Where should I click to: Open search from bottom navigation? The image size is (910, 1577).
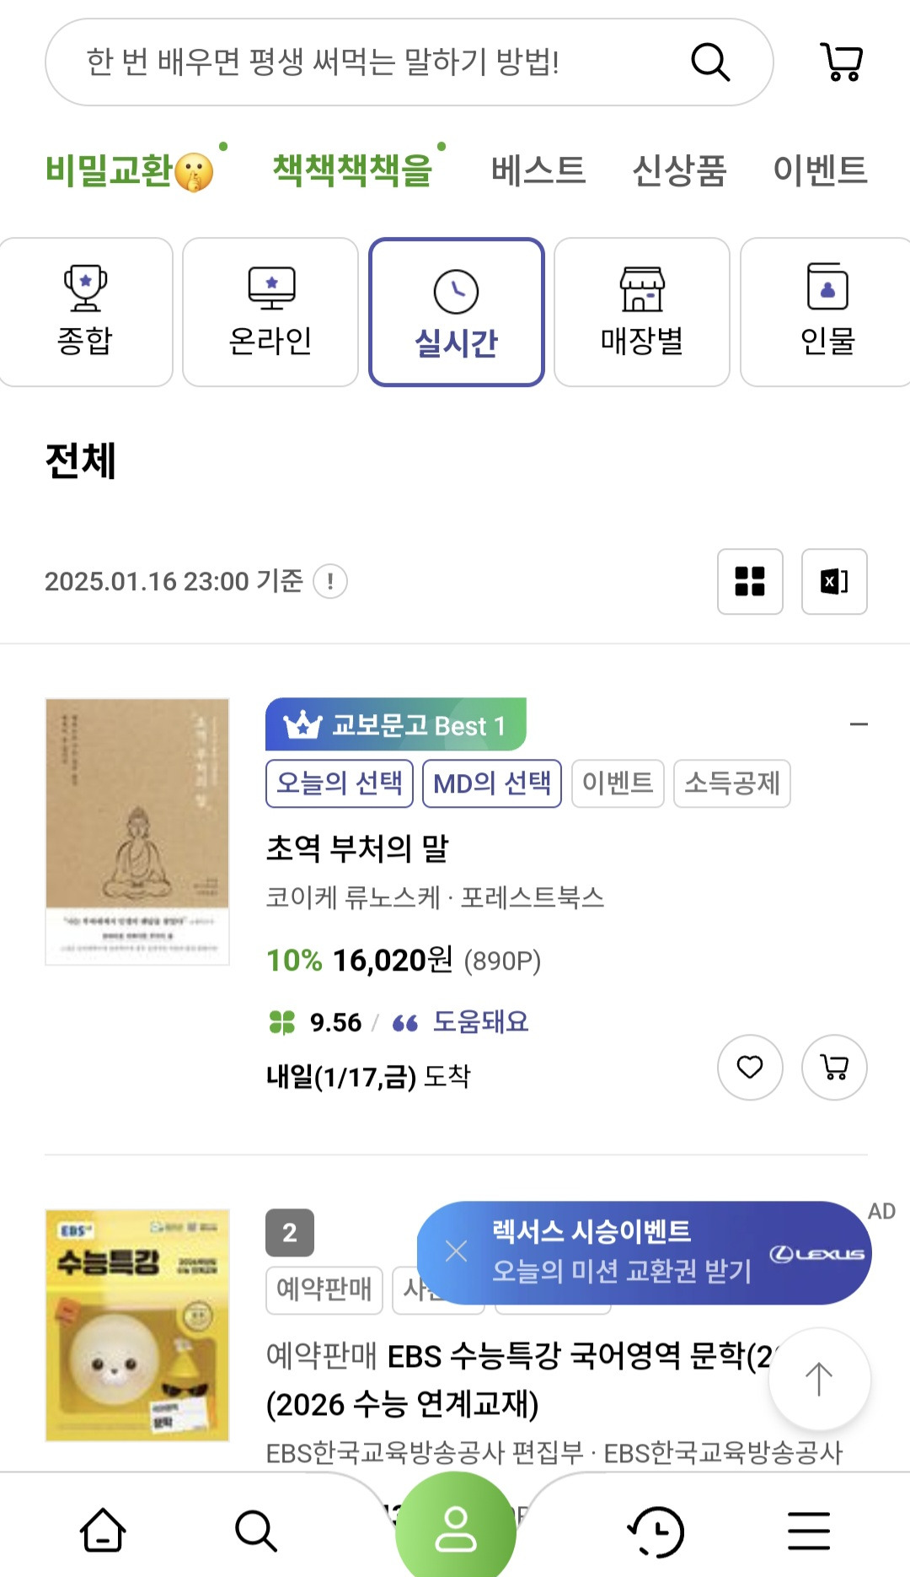255,1530
